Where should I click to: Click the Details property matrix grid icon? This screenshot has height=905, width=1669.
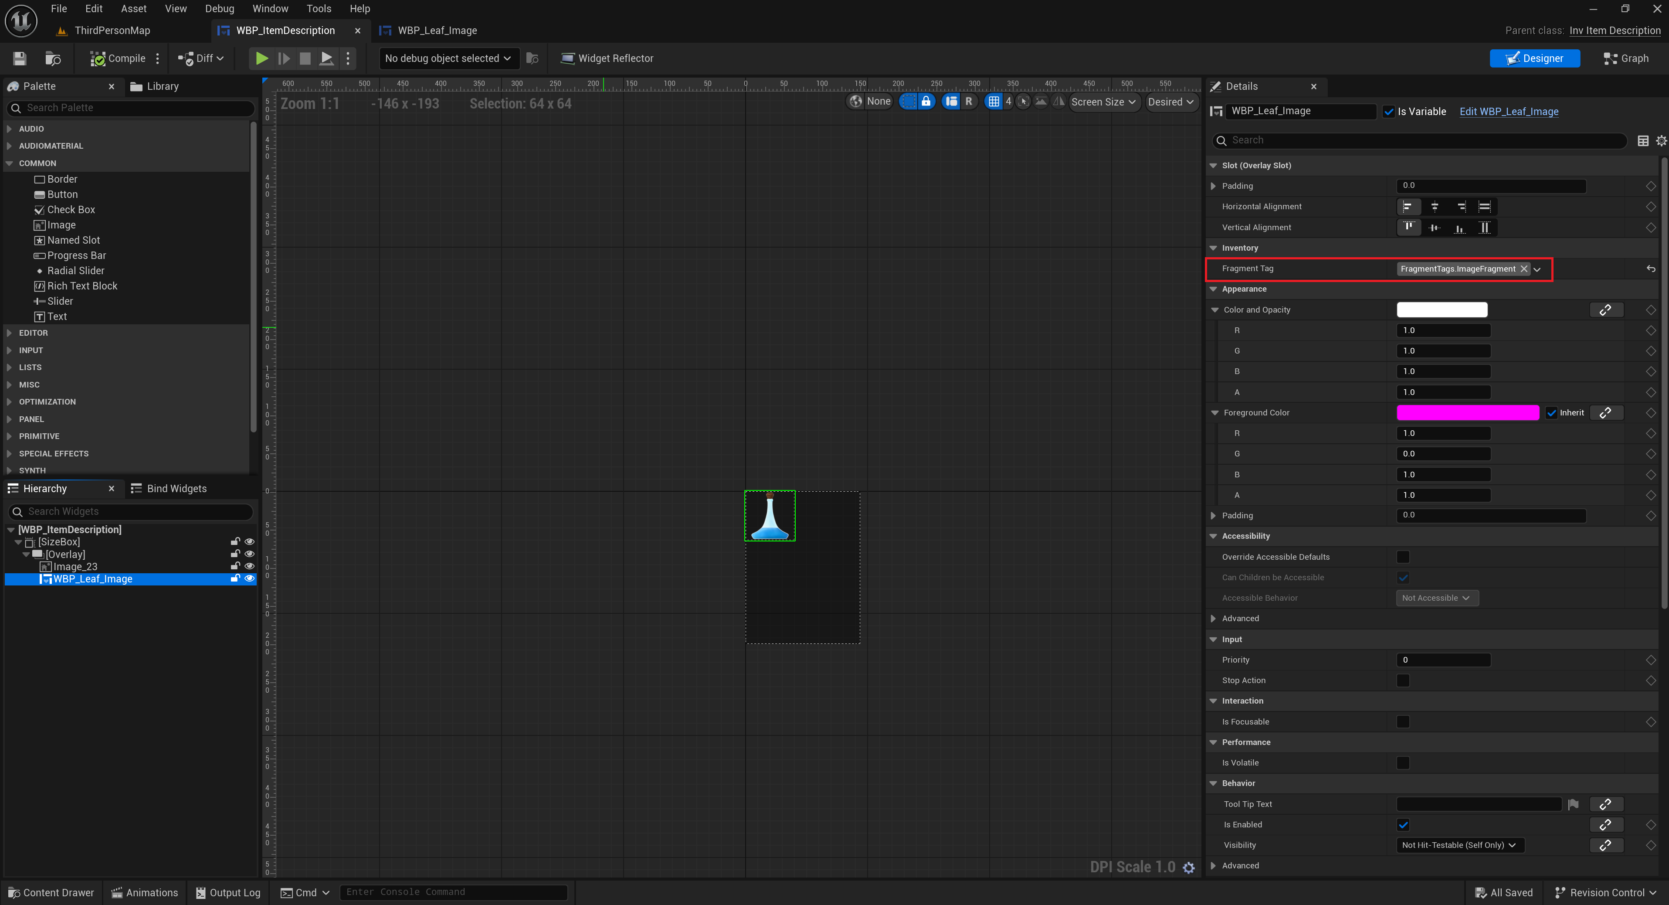pyautogui.click(x=1642, y=141)
